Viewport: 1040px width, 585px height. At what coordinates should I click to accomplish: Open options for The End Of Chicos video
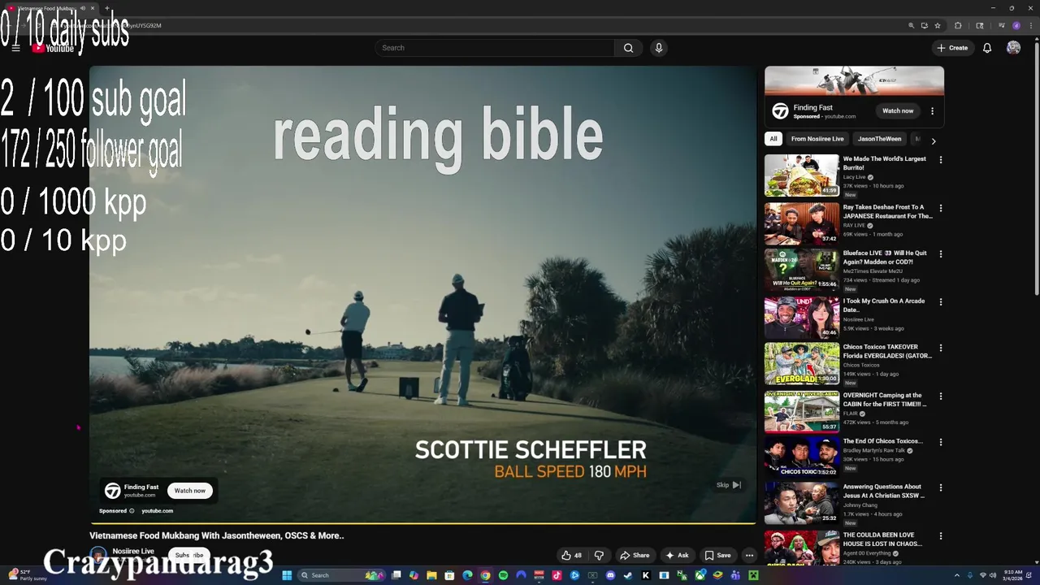tap(941, 442)
